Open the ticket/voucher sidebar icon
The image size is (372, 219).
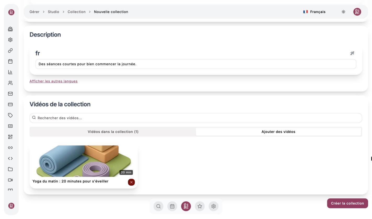point(10,126)
